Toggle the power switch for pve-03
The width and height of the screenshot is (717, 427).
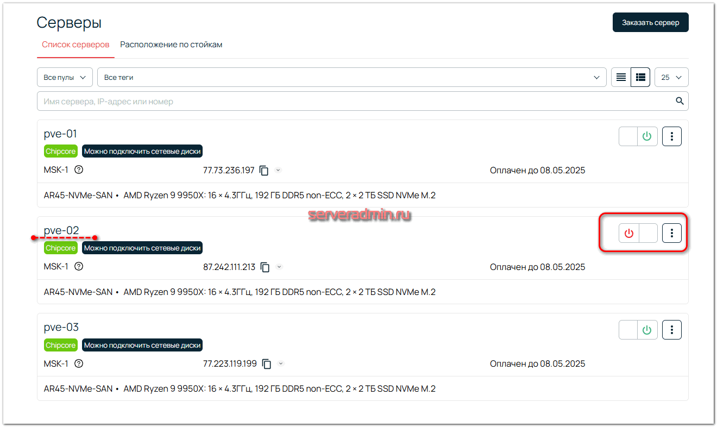(638, 330)
